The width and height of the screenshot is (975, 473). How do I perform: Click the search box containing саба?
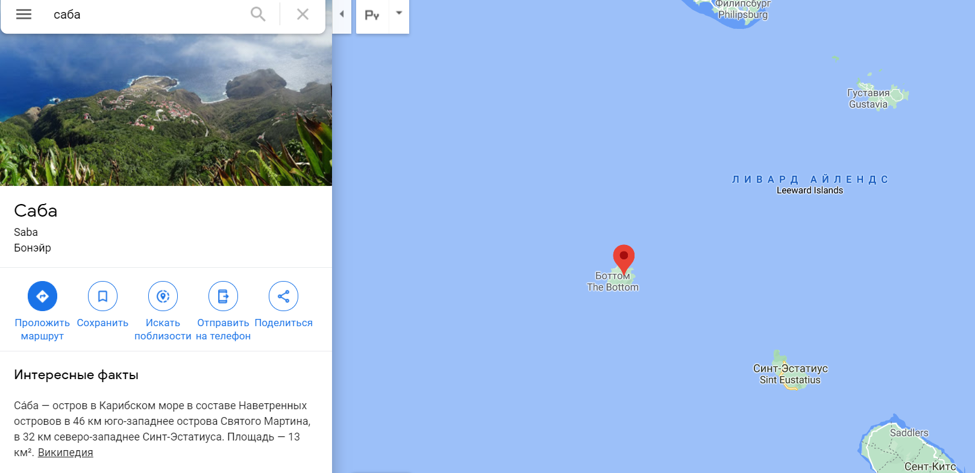(x=148, y=14)
